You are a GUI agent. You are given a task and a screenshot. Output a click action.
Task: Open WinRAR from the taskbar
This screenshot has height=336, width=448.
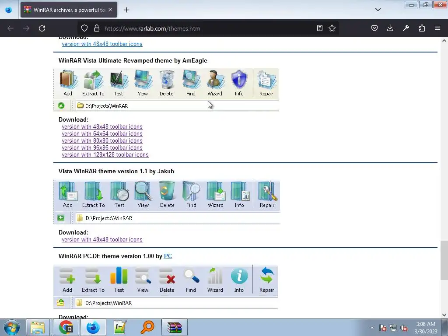(175, 327)
